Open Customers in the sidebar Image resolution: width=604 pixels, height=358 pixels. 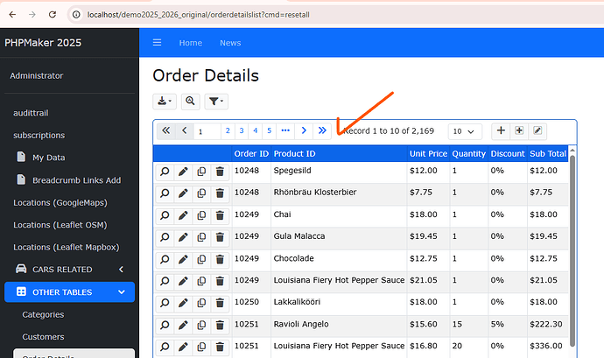[x=43, y=336]
